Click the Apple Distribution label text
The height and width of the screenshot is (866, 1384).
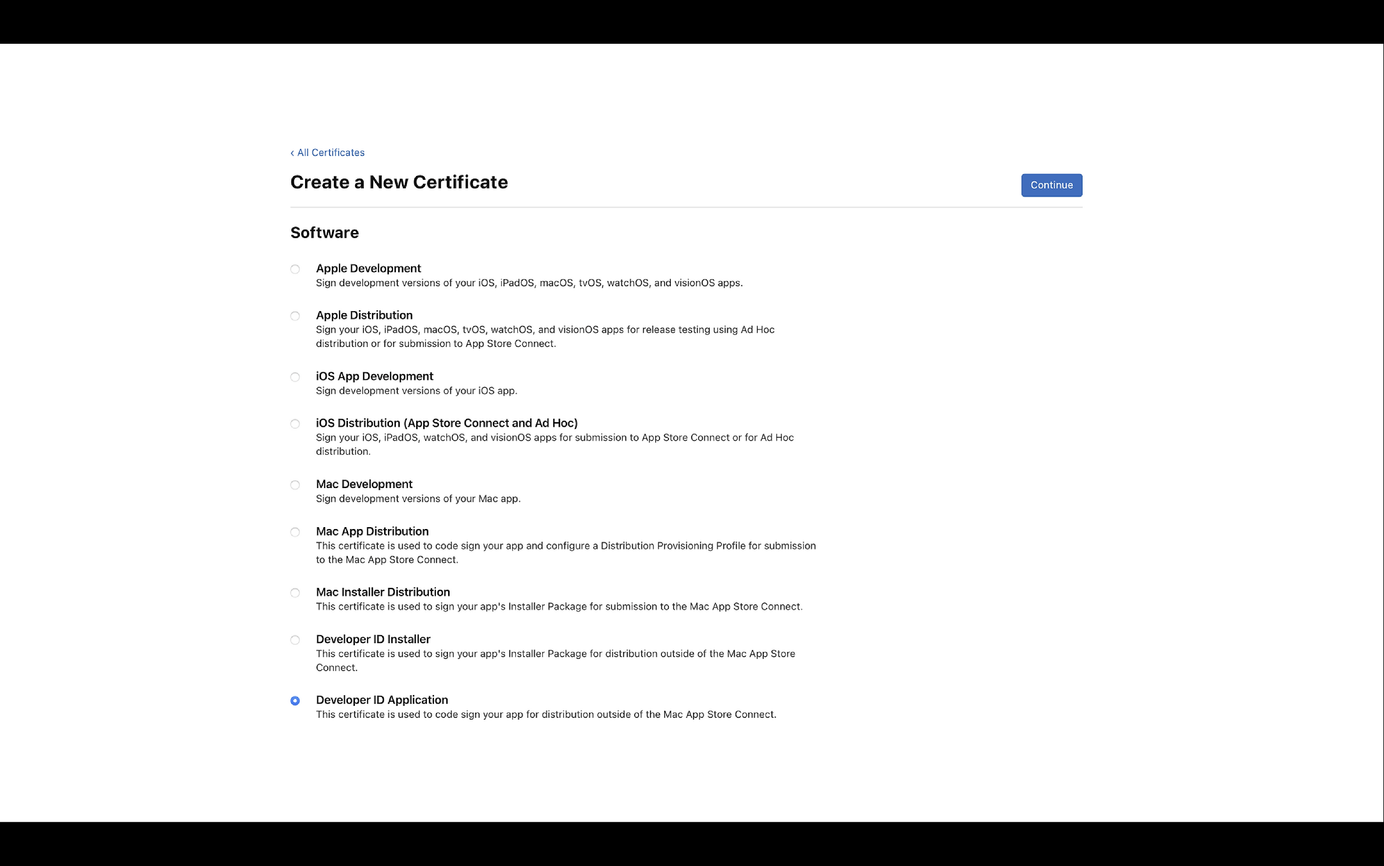click(364, 315)
